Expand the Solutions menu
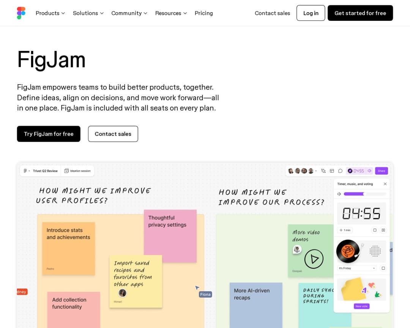410x328 pixels. tap(88, 13)
